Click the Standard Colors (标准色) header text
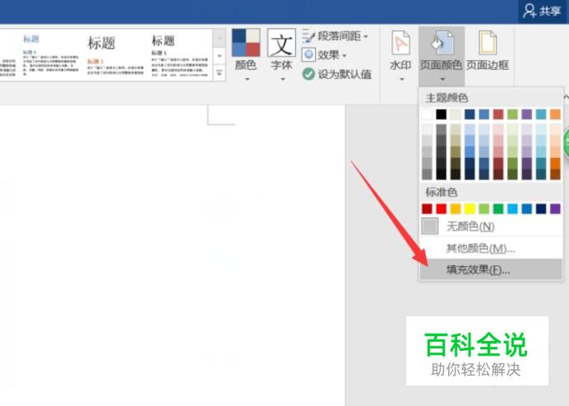This screenshot has width=569, height=406. 442,192
